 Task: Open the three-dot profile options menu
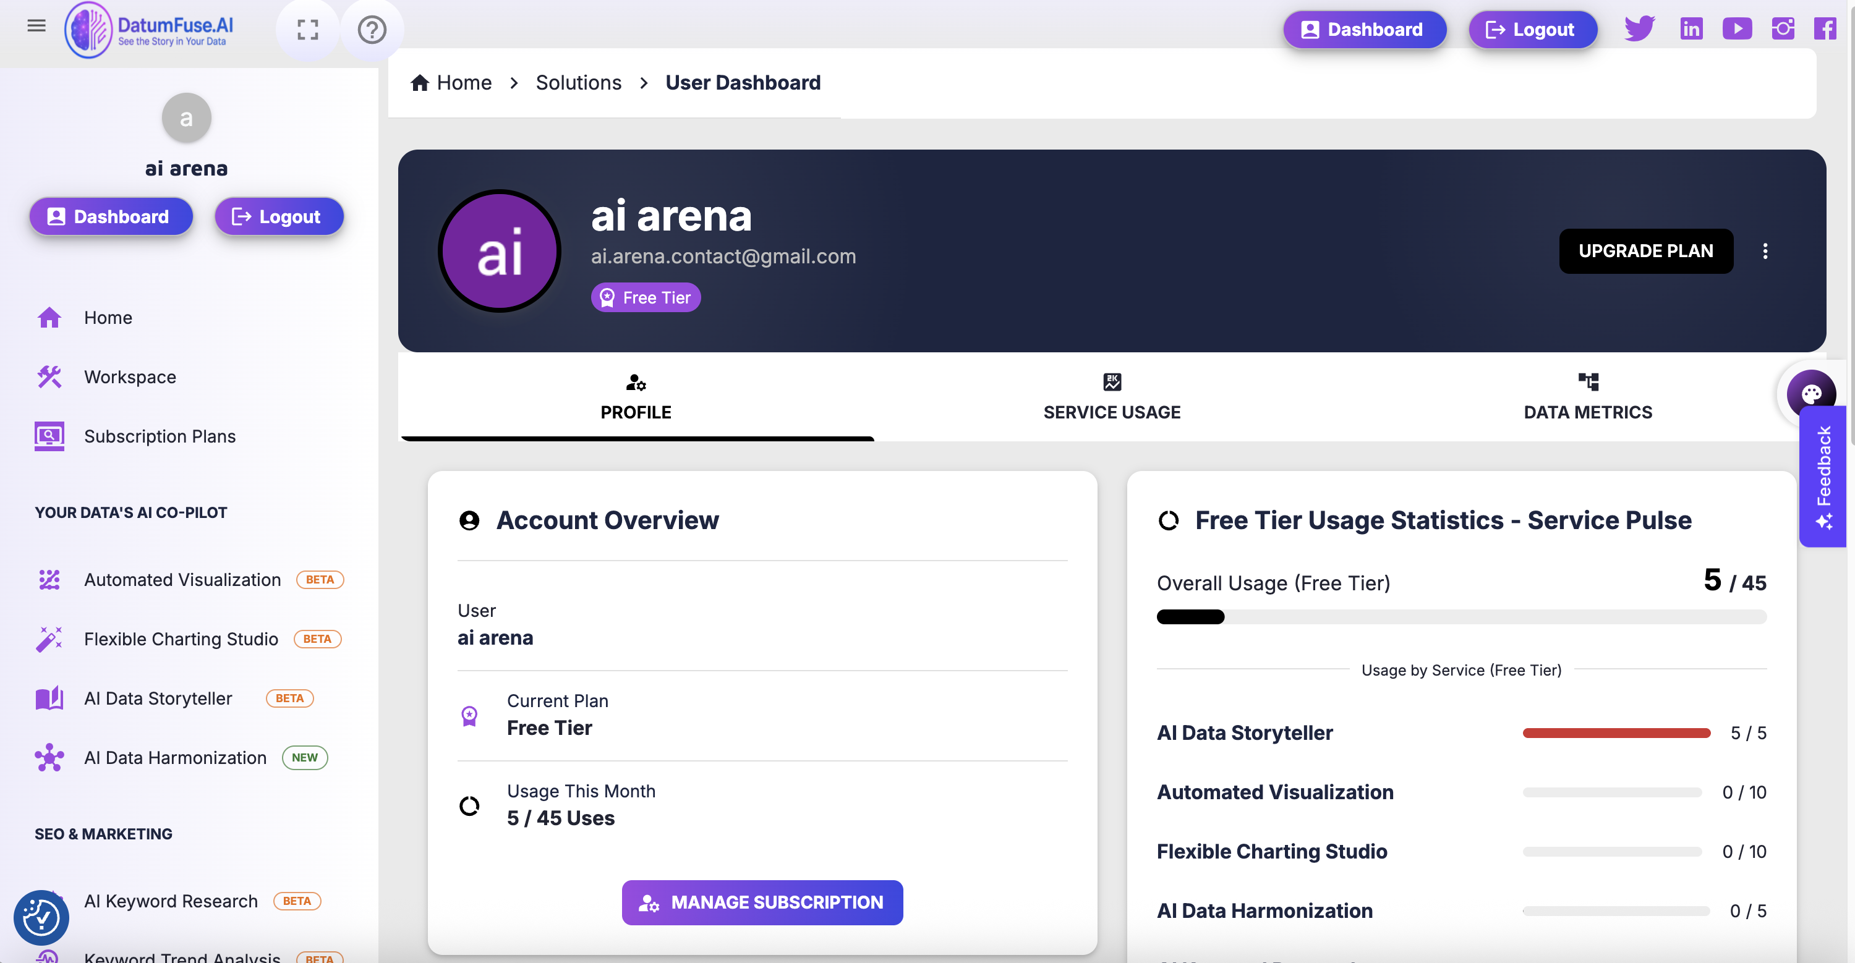pyautogui.click(x=1765, y=251)
